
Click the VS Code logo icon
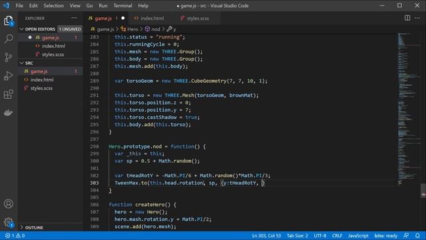pyautogui.click(x=6, y=5)
